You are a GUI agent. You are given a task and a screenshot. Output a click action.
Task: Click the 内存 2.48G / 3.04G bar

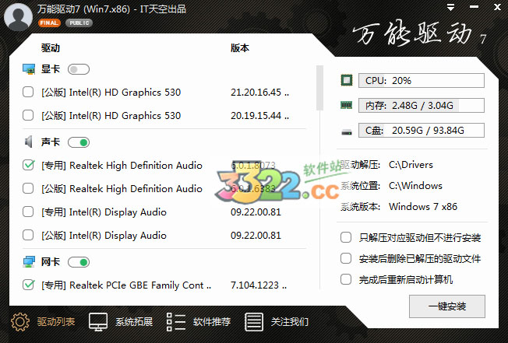pos(422,106)
